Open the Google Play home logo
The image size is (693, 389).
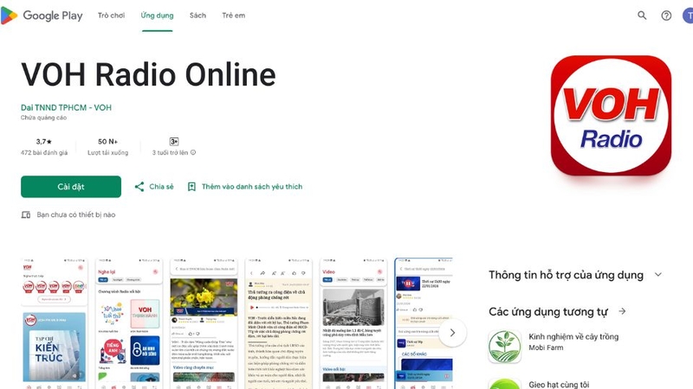pos(42,16)
